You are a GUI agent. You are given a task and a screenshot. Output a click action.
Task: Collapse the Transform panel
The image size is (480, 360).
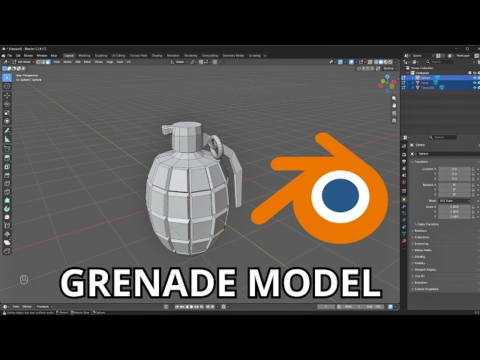coord(420,162)
